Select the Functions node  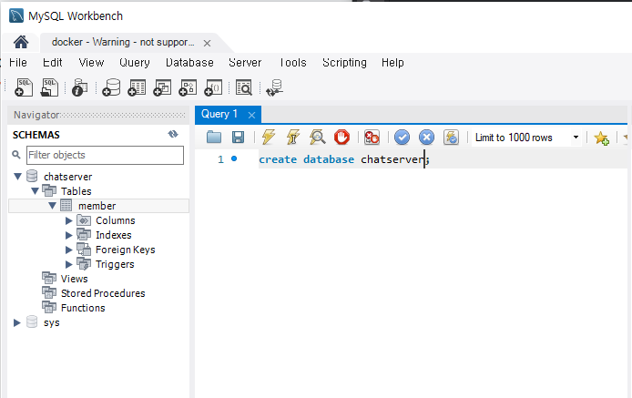(83, 308)
